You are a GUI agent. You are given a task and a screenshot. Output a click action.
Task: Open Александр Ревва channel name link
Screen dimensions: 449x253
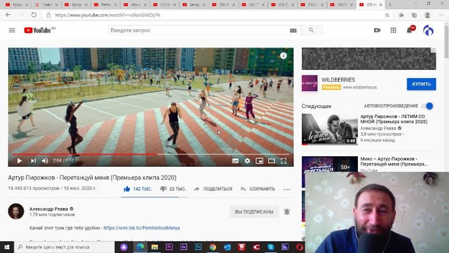(49, 209)
